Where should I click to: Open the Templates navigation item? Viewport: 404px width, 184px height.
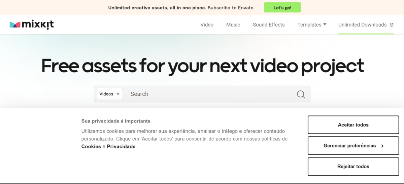click(x=309, y=25)
